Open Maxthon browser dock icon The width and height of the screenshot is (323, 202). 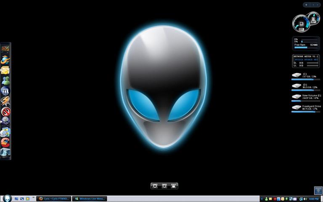(x=5, y=91)
